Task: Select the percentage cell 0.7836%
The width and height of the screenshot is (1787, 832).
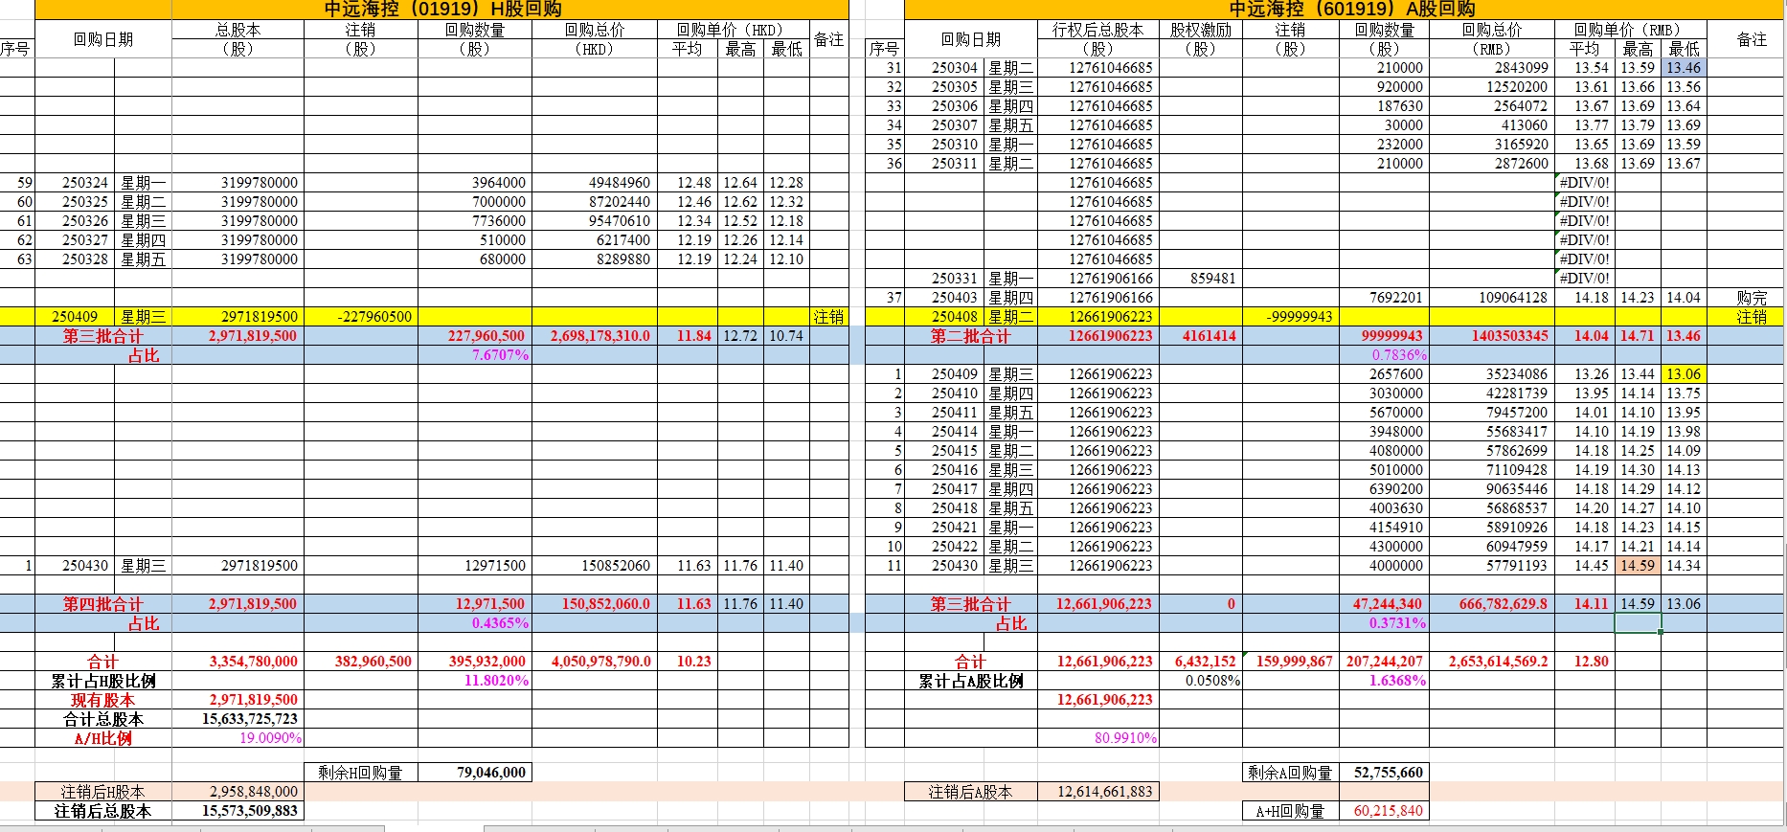Action: click(x=1384, y=355)
